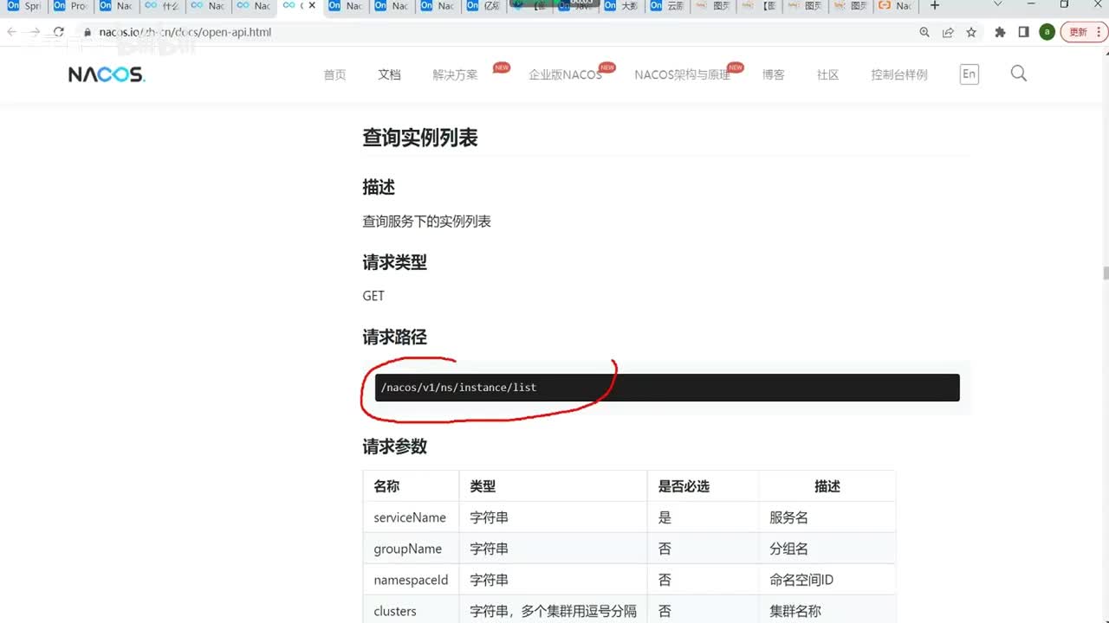Viewport: 1109px width, 623px height.
Task: Click the address bar URL
Action: (x=185, y=32)
